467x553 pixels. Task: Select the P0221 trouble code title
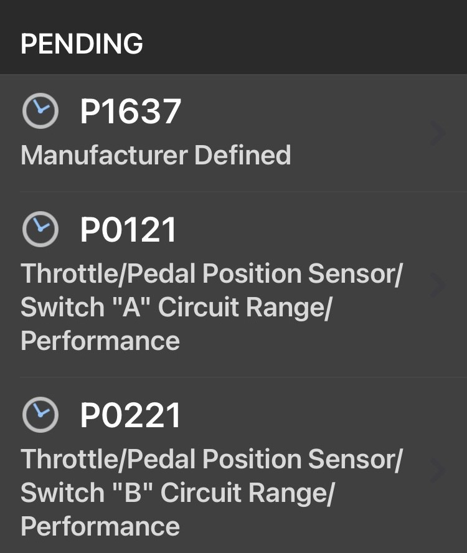[131, 415]
